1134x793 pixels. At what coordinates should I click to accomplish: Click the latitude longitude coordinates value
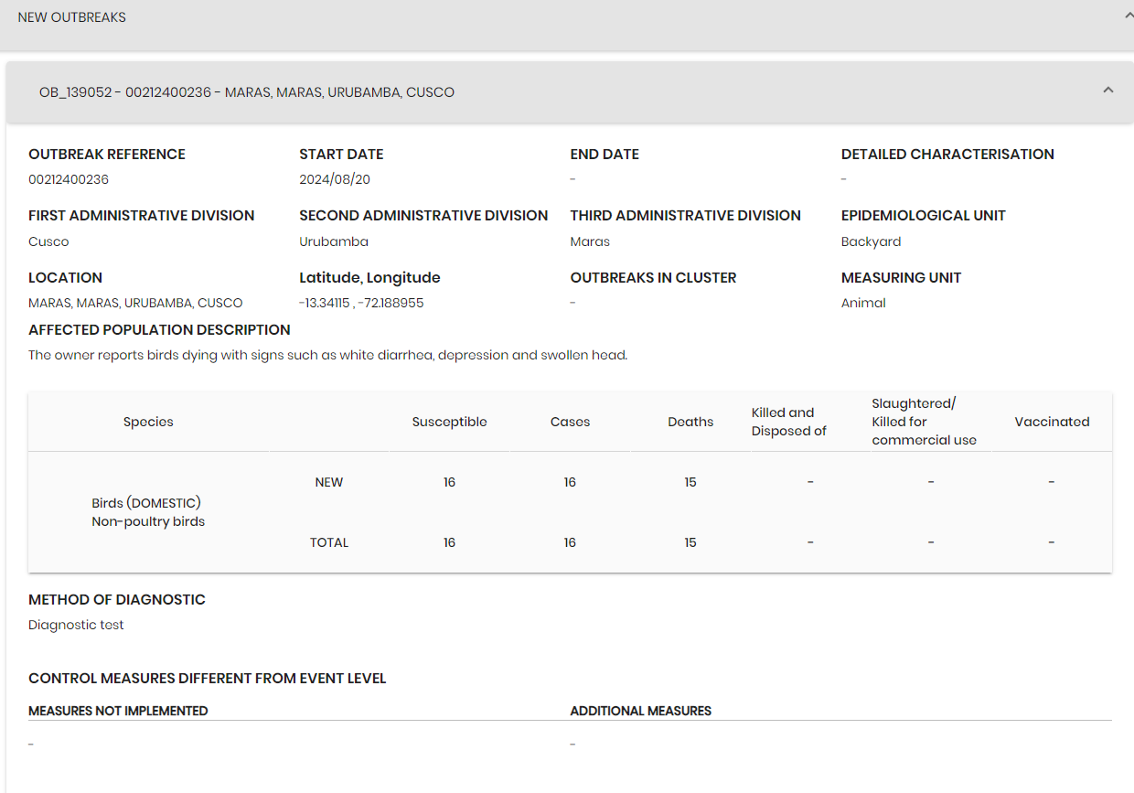(x=361, y=303)
